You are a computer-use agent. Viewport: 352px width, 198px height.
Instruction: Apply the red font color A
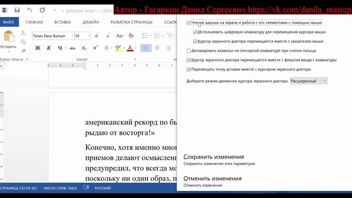[x=130, y=48]
